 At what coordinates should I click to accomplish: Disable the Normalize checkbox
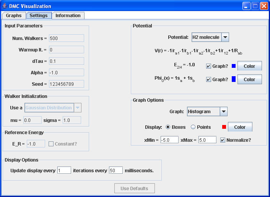(223, 140)
